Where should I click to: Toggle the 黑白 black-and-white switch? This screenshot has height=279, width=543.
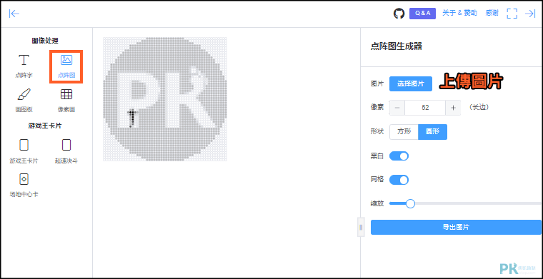[x=399, y=156]
